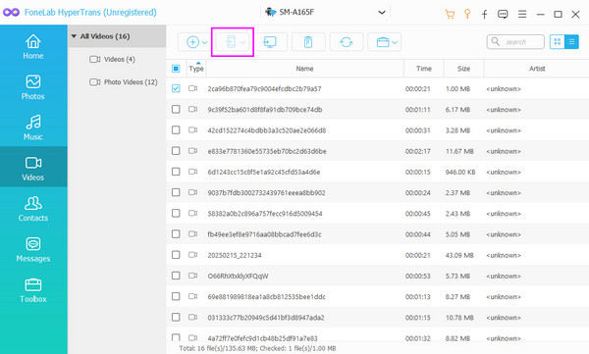Click the FoneLab infinity logo
This screenshot has height=354, width=589.
click(11, 13)
